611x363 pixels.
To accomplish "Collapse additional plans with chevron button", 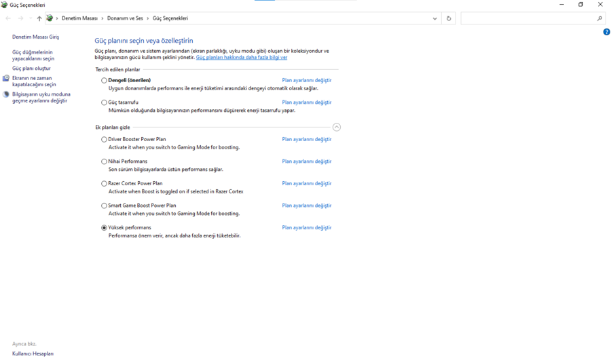I will coord(337,128).
